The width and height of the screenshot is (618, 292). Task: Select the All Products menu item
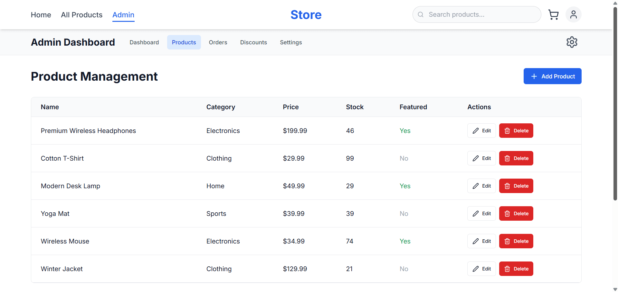click(81, 15)
